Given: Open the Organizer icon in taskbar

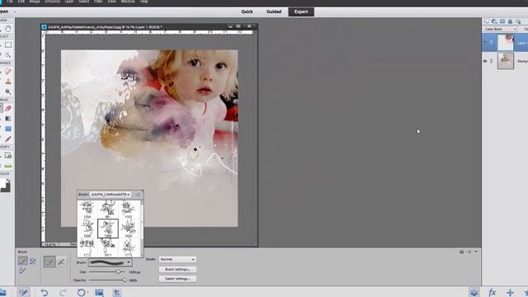Looking at the screenshot, I should click(116, 292).
